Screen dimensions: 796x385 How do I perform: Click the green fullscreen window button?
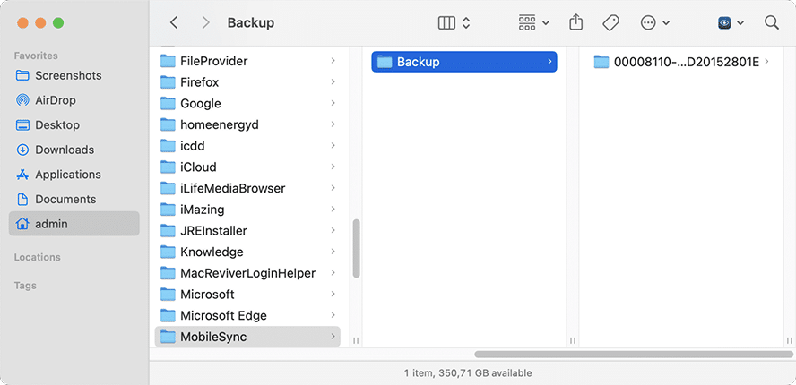click(58, 22)
